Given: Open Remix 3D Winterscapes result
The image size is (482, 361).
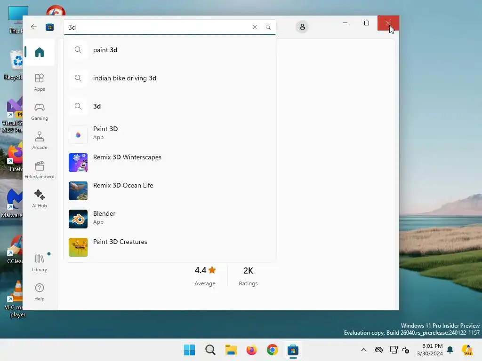Looking at the screenshot, I should [x=169, y=162].
